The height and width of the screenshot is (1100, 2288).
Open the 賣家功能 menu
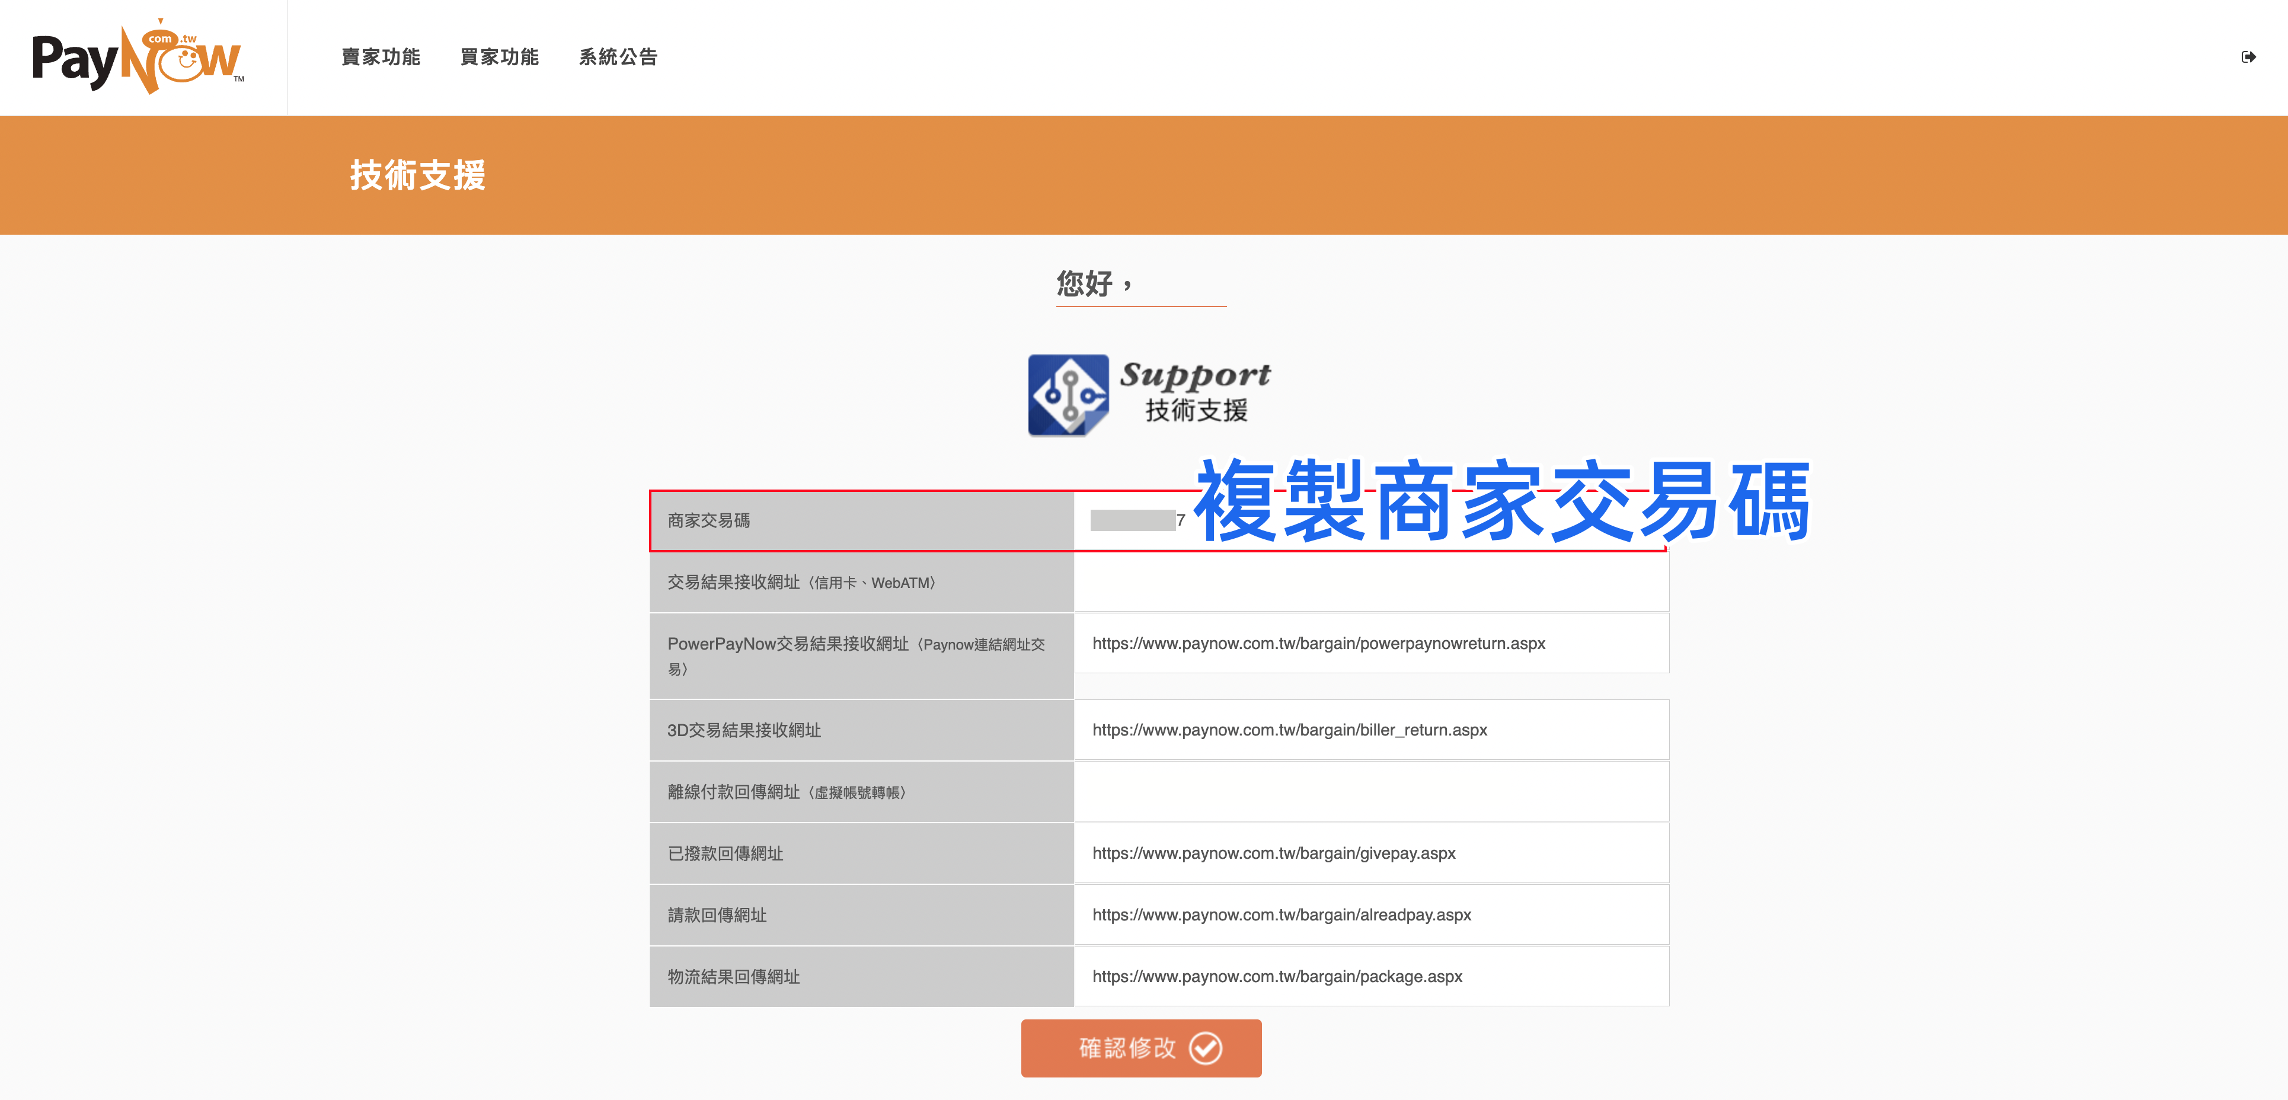pyautogui.click(x=381, y=57)
